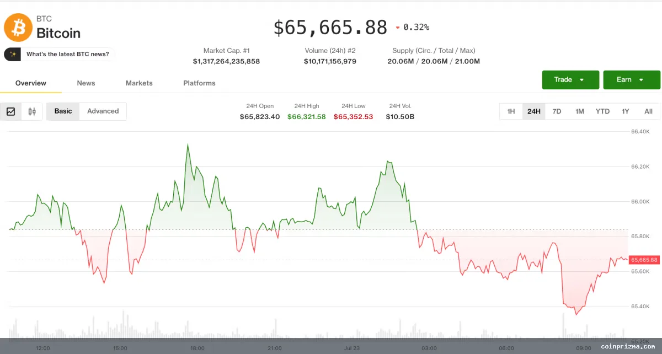
Task: Switch to candlestick chart view icon
Action: point(32,111)
